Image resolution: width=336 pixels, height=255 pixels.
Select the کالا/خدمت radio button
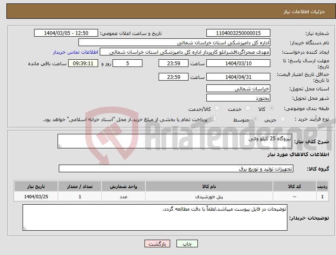tap(217, 108)
